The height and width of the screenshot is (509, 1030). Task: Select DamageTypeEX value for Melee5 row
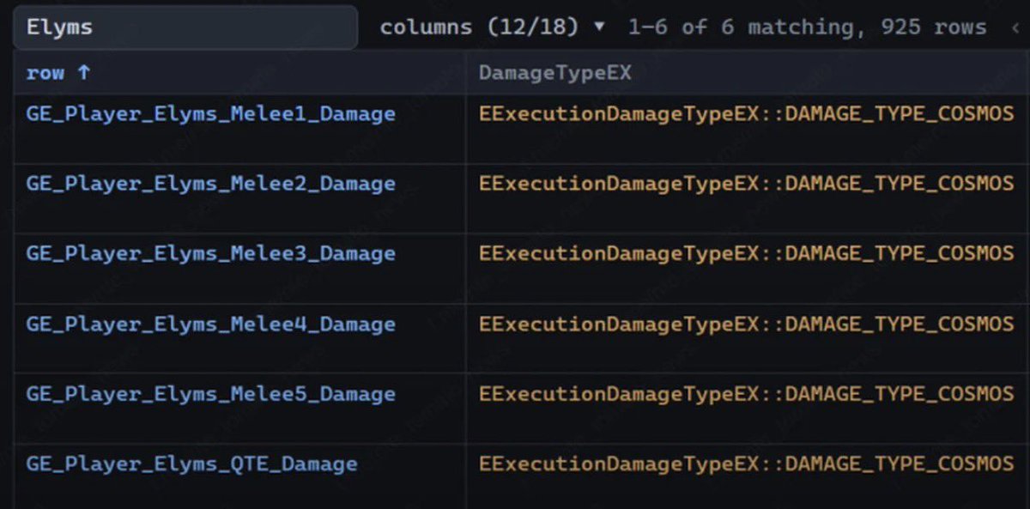tap(746, 395)
